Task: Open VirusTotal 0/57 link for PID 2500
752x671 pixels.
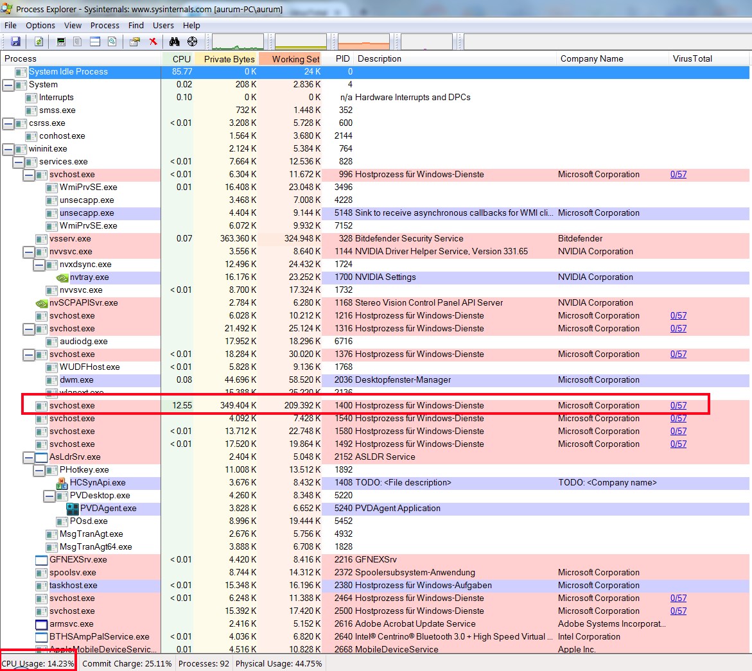Action: click(678, 611)
